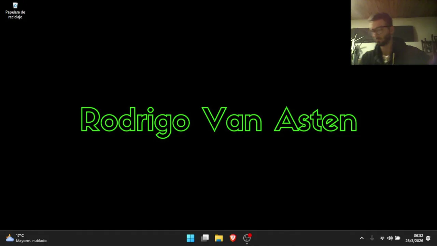437x246 pixels.
Task: Click the microphone tray icon
Action: (372, 238)
